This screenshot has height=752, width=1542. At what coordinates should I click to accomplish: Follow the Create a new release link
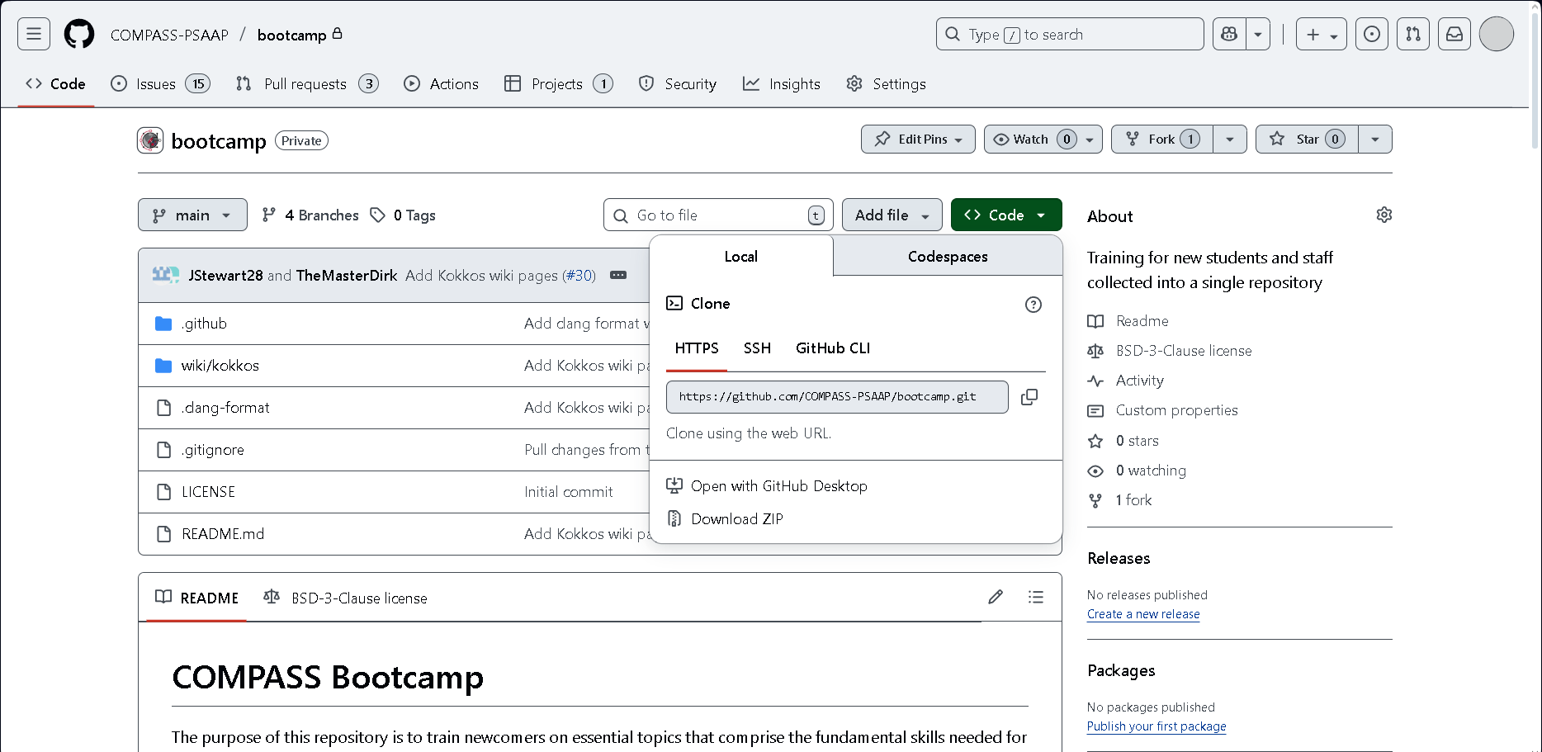(1143, 614)
